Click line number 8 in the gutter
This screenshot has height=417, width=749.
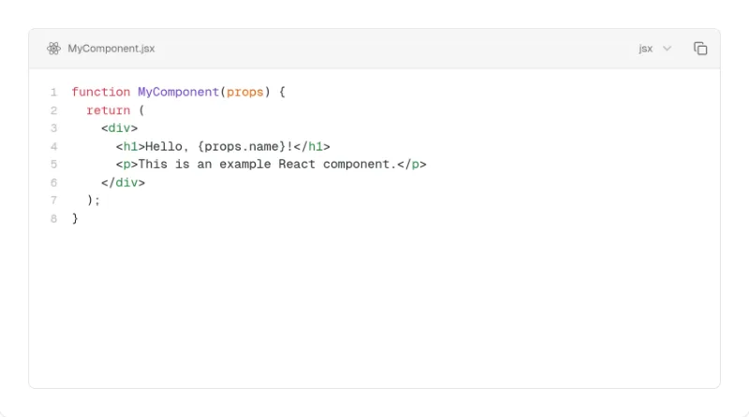point(53,219)
